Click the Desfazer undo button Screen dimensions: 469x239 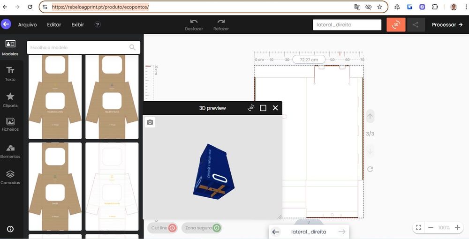[x=194, y=25]
